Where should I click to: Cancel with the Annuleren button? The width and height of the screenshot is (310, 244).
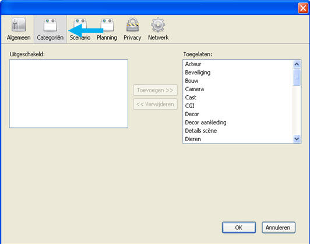point(279,228)
